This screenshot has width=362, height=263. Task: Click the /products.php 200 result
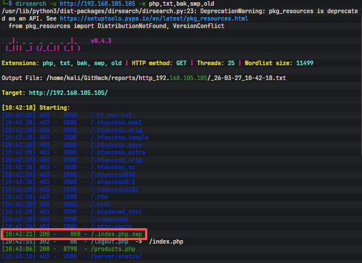[113, 249]
